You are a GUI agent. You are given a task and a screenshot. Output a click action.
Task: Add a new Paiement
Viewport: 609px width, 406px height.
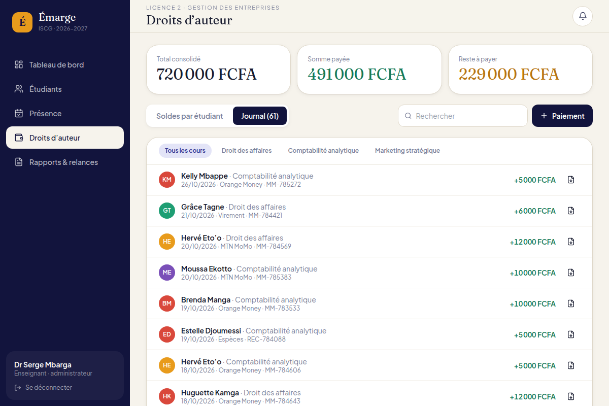[562, 116]
